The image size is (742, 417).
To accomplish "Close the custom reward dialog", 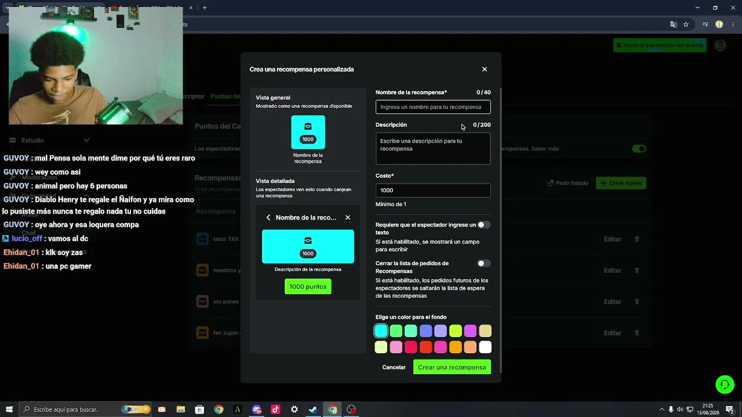I will click(x=485, y=69).
